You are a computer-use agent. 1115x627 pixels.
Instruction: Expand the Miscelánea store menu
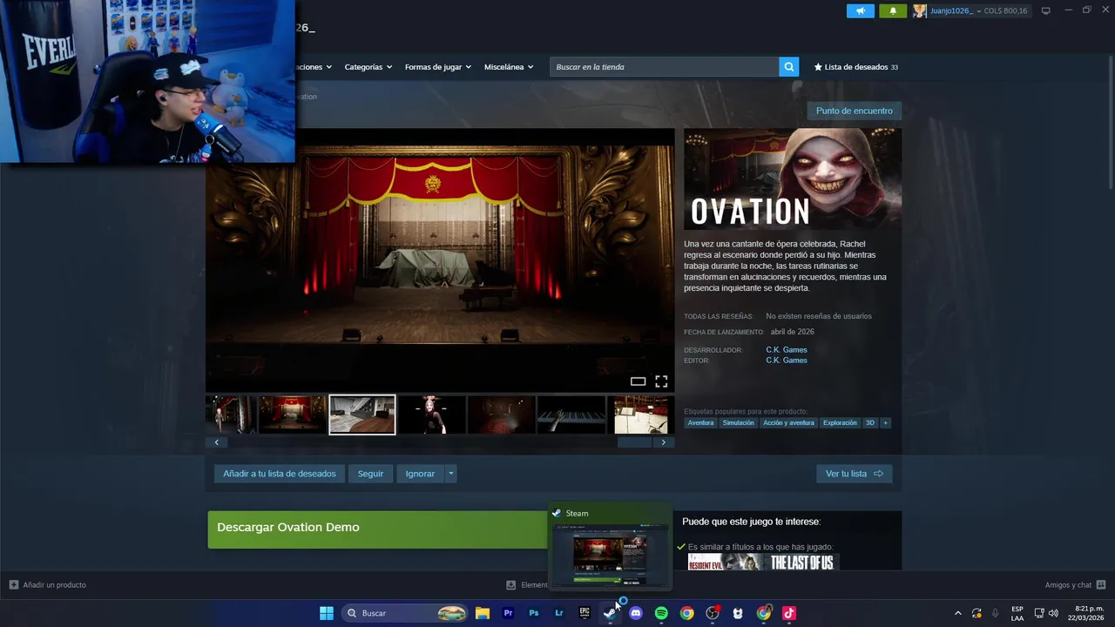(509, 67)
